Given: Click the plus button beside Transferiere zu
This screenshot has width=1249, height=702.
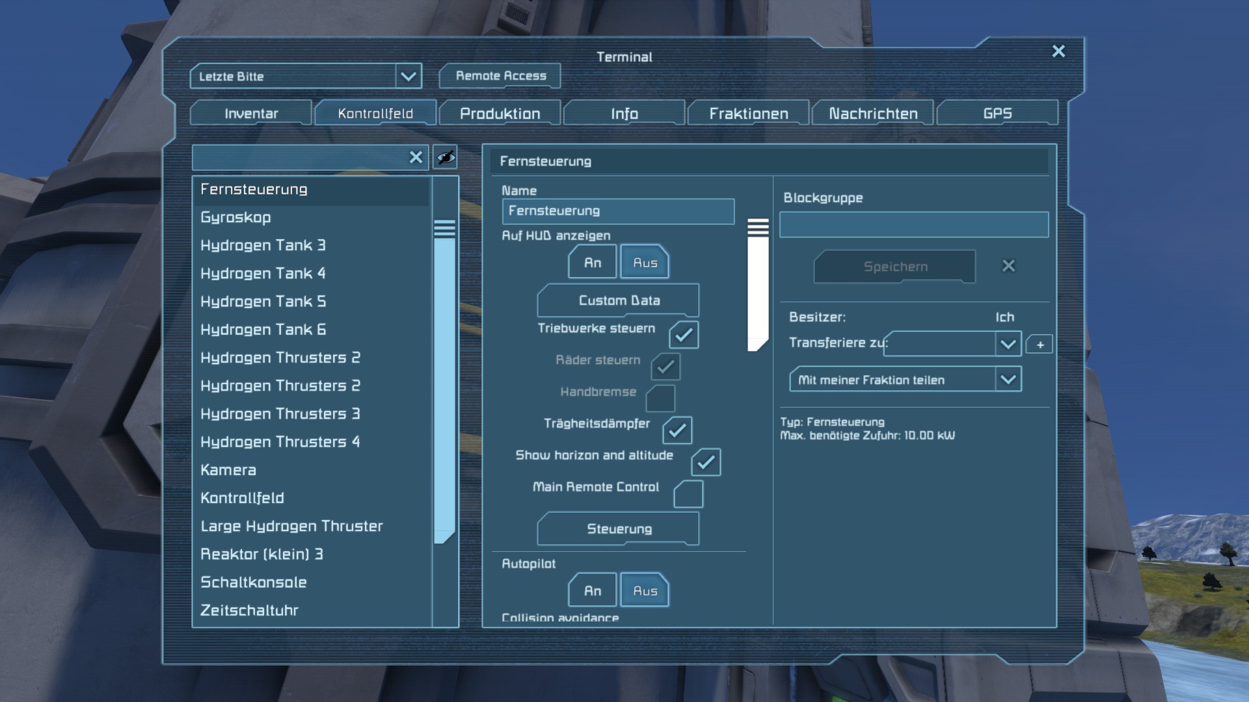Looking at the screenshot, I should (x=1040, y=344).
